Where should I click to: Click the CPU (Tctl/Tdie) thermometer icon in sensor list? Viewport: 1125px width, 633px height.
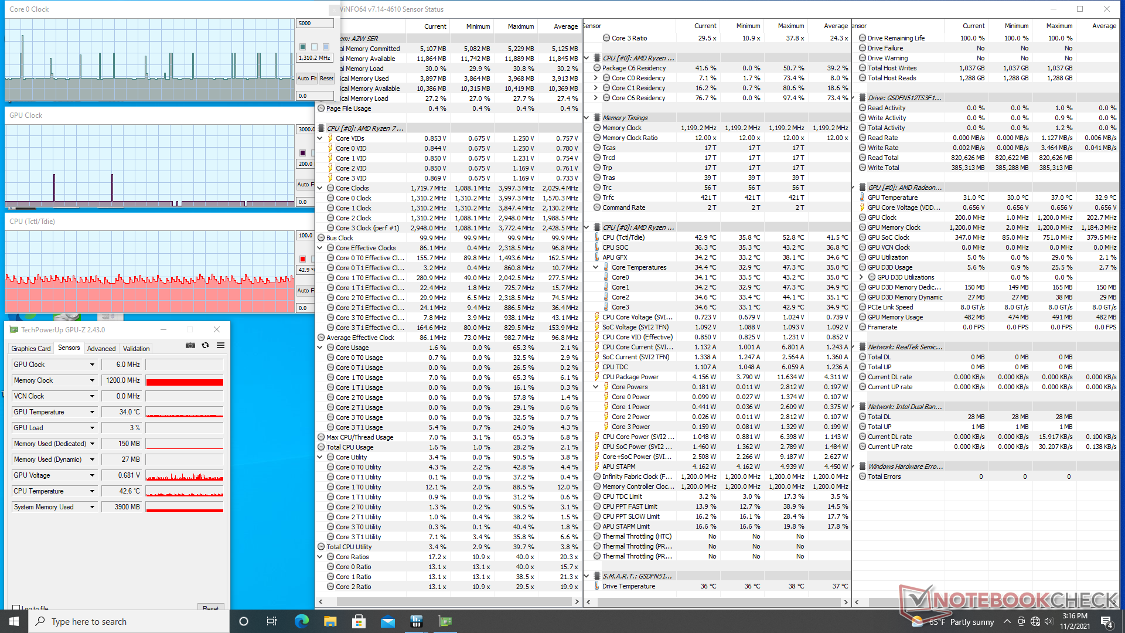tap(596, 237)
